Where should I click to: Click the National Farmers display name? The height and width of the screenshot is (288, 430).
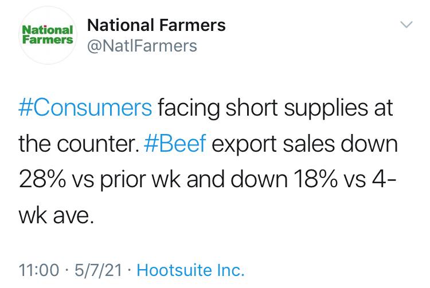[x=155, y=25]
